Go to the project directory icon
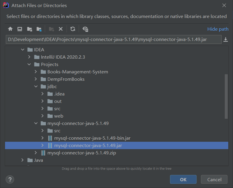This screenshot has width=233, height=188. click(x=29, y=29)
